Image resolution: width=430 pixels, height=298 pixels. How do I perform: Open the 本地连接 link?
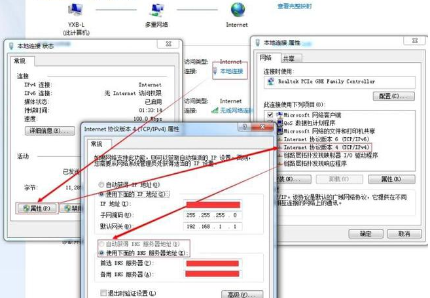tap(231, 71)
